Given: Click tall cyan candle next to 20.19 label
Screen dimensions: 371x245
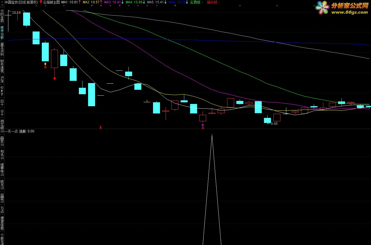Looking at the screenshot, I should pos(26,19).
